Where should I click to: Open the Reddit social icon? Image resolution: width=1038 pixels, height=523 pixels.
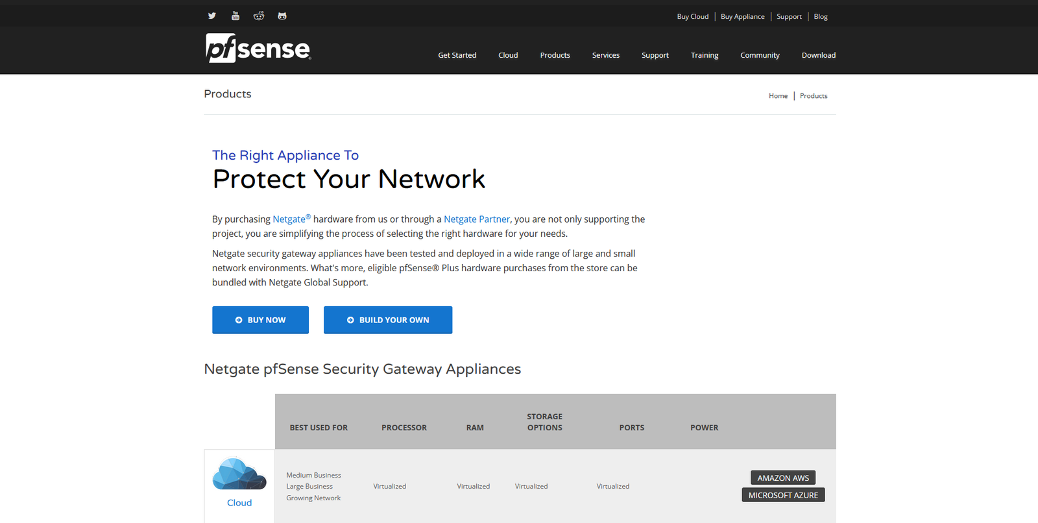[x=259, y=16]
